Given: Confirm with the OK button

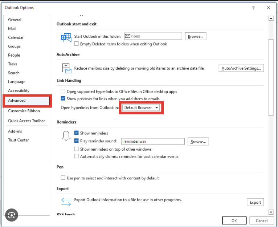Looking at the screenshot, I should pyautogui.click(x=234, y=220).
